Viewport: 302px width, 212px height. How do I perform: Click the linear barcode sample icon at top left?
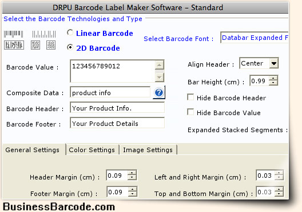[x=14, y=34]
